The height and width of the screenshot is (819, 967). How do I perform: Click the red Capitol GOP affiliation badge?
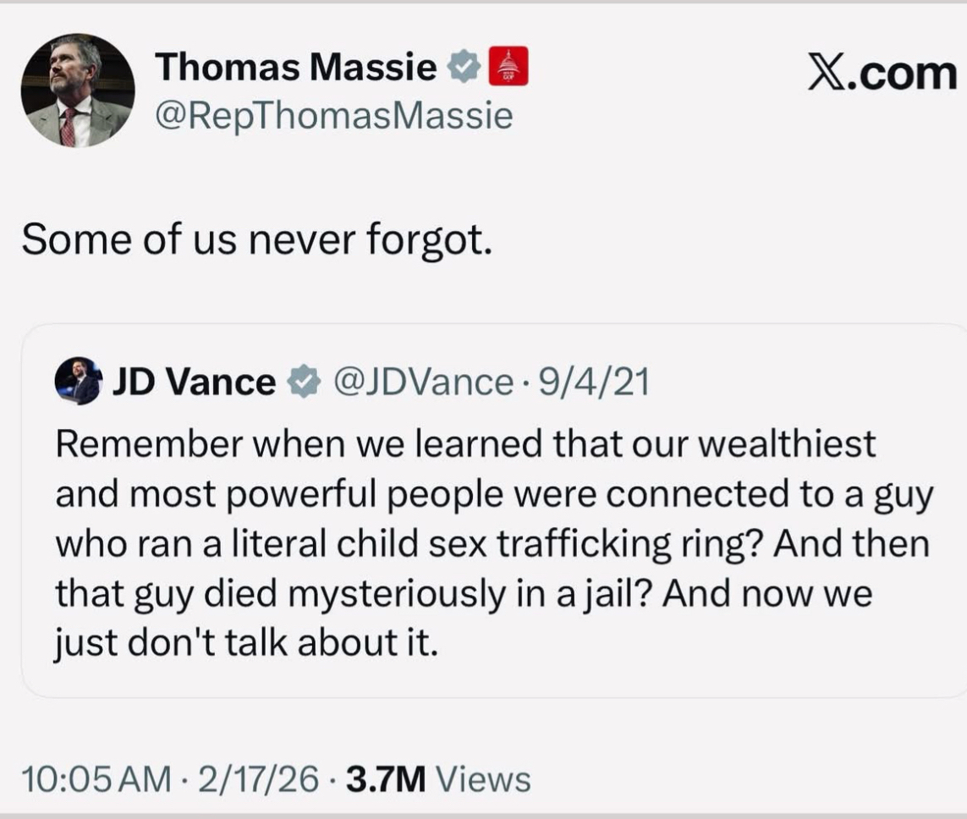point(508,67)
